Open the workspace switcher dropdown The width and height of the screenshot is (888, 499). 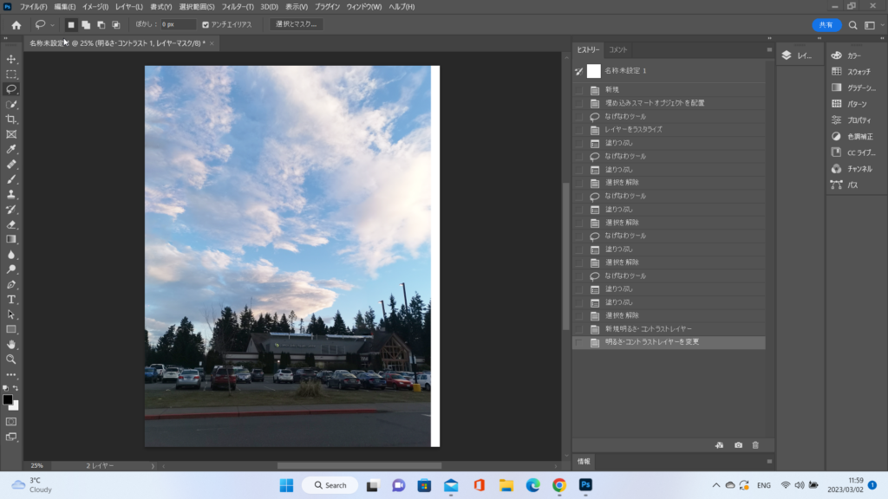coord(870,25)
